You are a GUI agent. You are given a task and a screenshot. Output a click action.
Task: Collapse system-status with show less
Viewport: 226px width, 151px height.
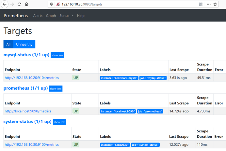tap(59, 122)
